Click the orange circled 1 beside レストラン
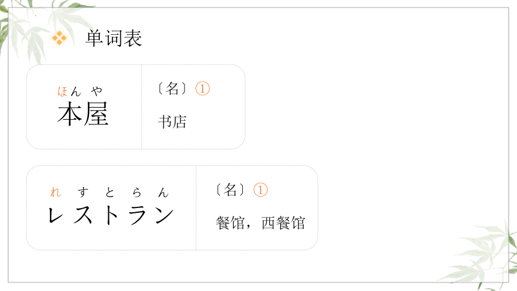 point(260,190)
